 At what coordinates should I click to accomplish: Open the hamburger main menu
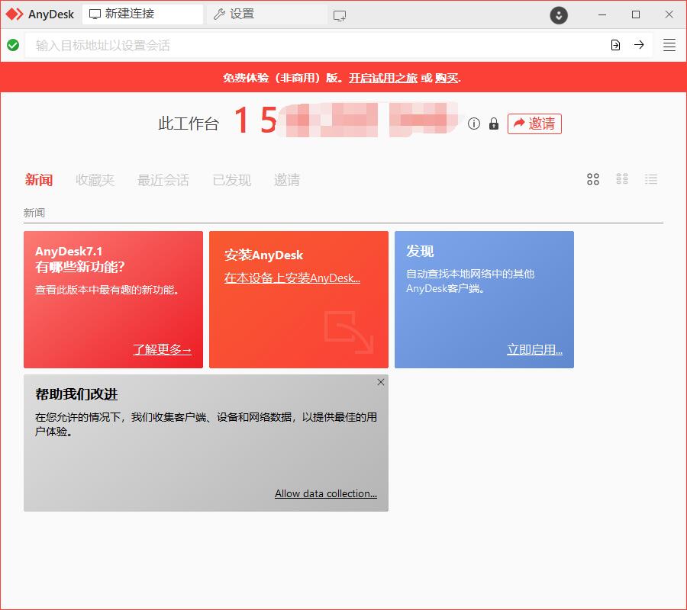[669, 45]
